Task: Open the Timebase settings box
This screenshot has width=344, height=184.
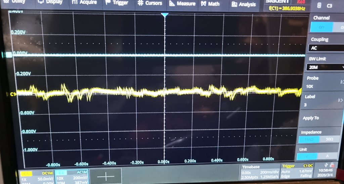Action: tap(261, 172)
